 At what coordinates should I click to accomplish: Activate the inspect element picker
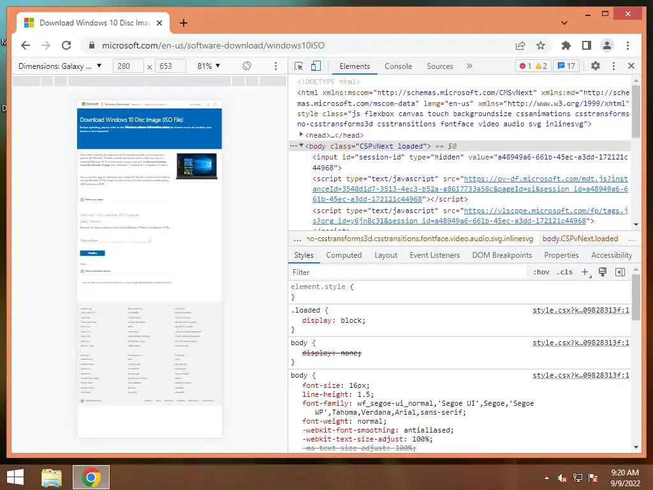[298, 66]
